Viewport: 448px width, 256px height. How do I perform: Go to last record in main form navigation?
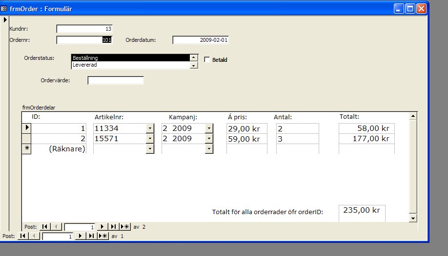(x=91, y=236)
